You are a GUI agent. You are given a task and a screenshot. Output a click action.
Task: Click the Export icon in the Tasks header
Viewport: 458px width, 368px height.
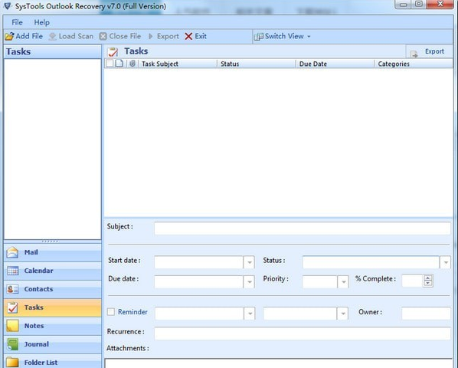414,54
